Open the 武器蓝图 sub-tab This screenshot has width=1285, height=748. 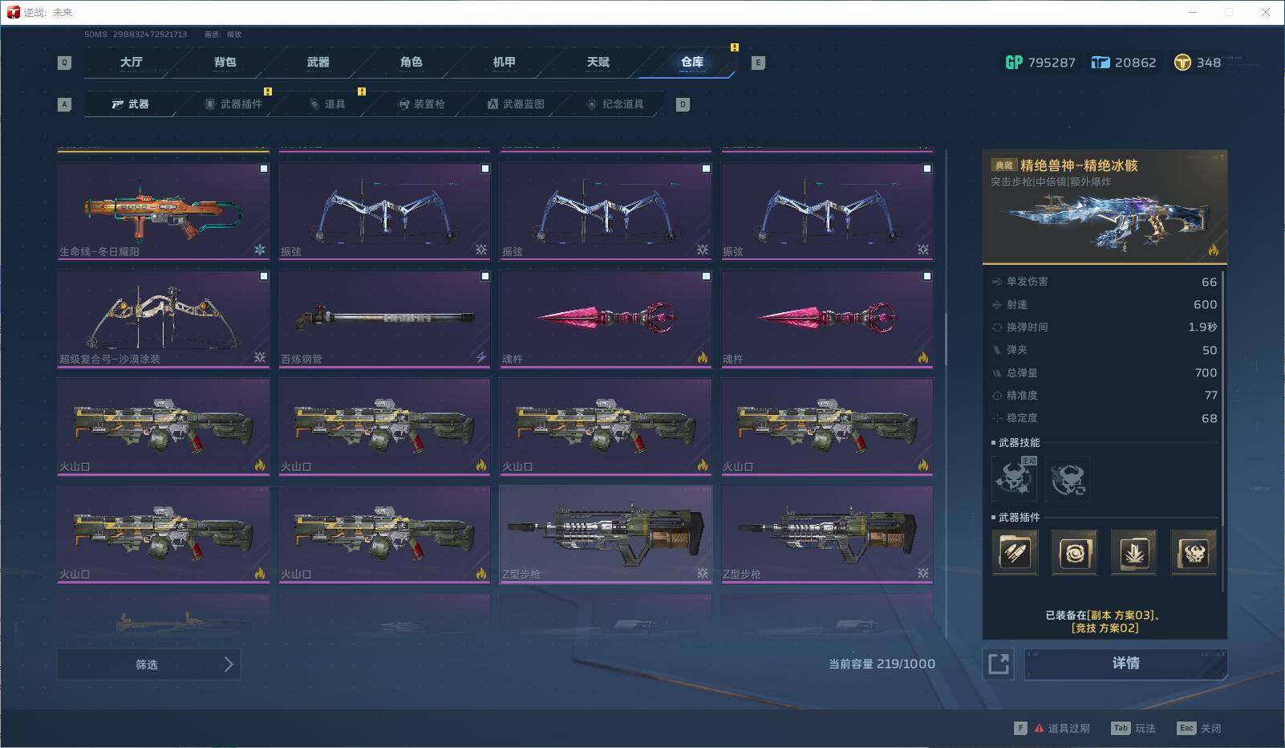(516, 104)
